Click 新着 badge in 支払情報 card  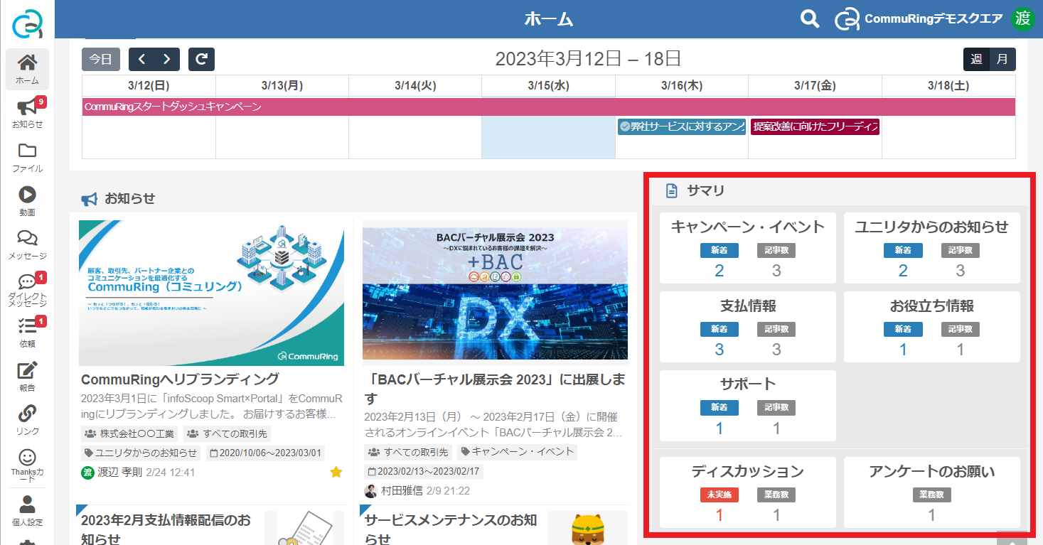point(720,329)
